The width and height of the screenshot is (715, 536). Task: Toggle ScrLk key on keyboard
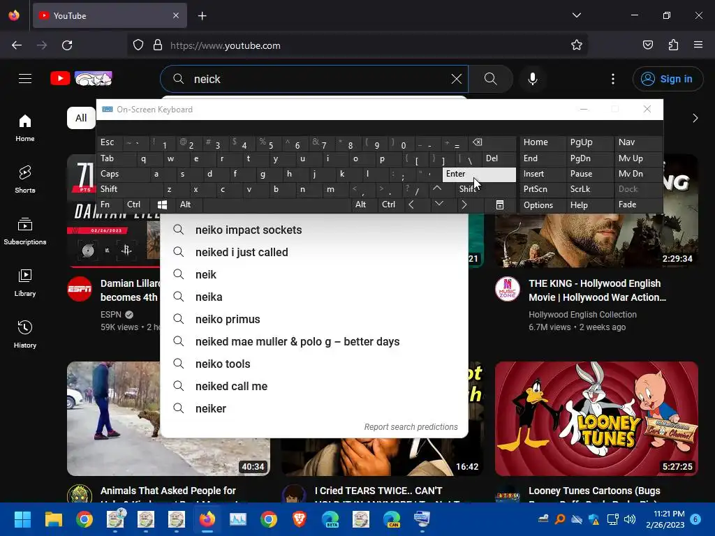(589, 189)
